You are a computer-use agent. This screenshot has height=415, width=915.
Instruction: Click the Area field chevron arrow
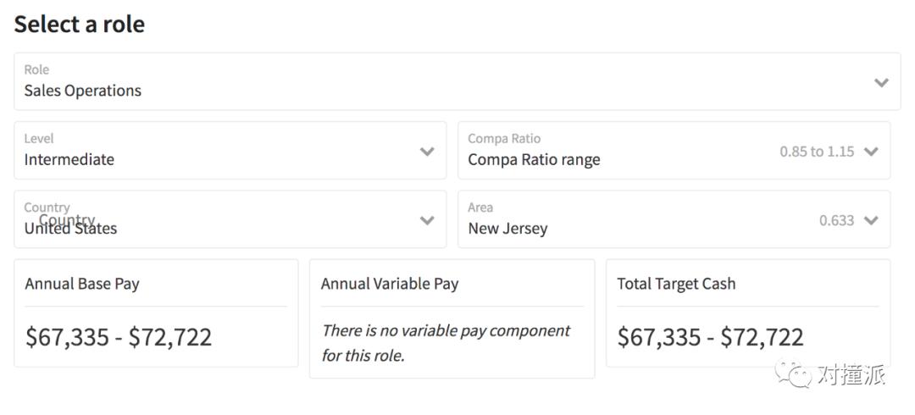pyautogui.click(x=871, y=220)
